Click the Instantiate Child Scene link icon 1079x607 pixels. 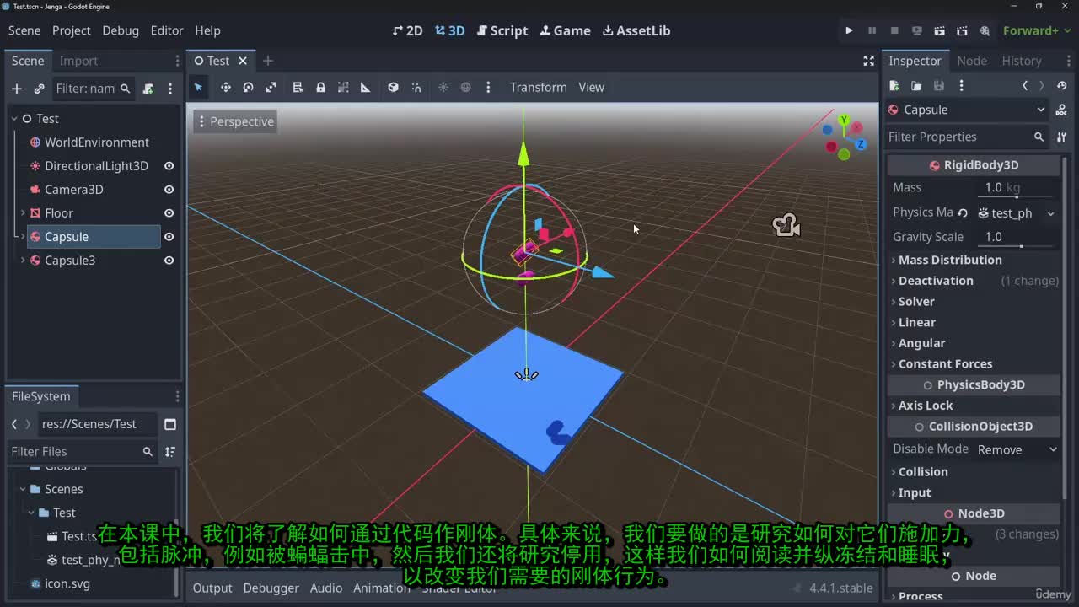tap(39, 89)
